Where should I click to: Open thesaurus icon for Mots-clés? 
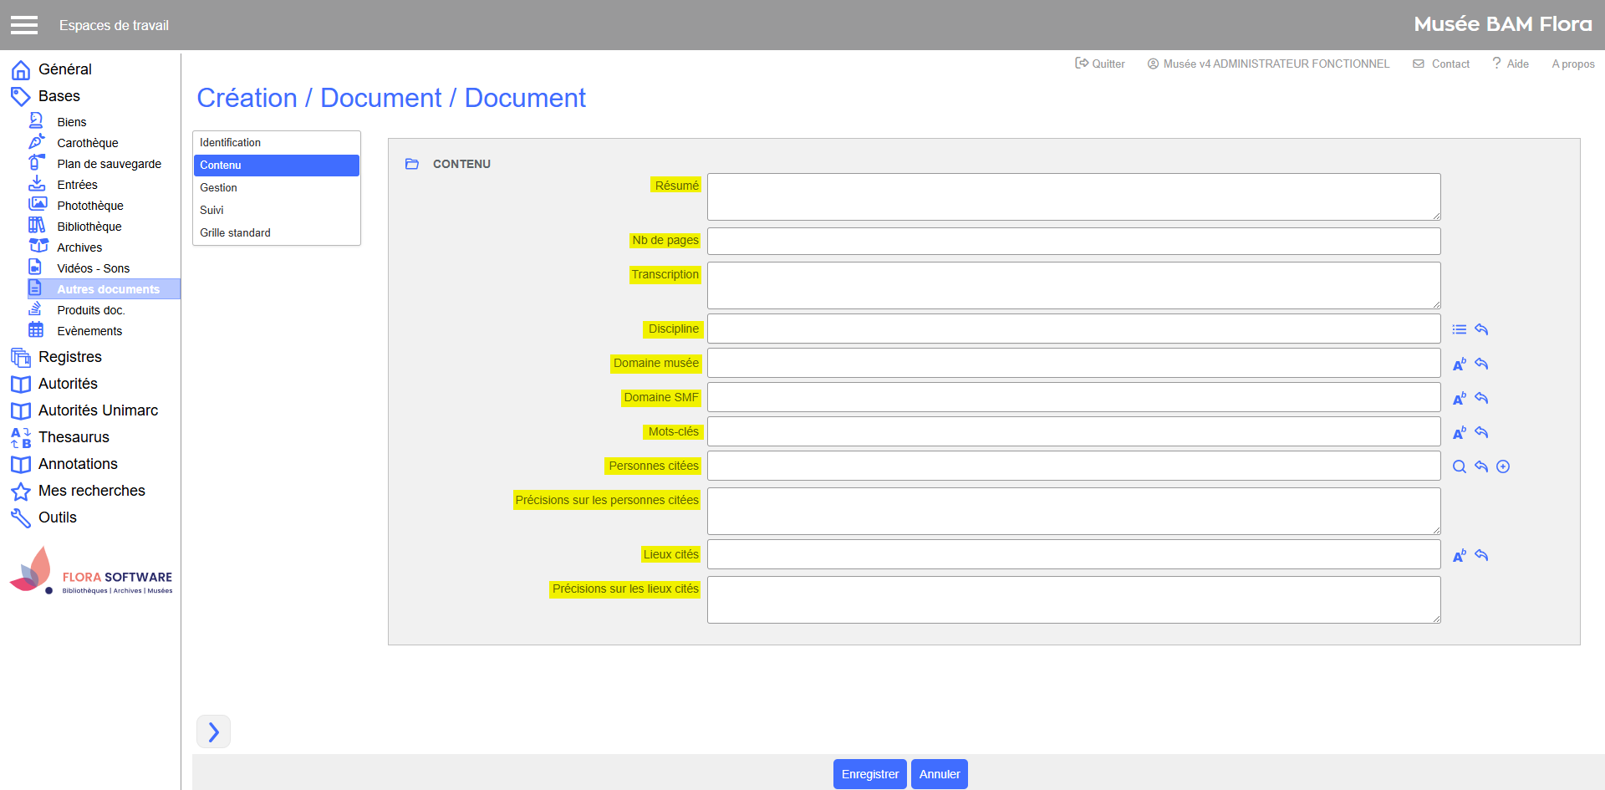pyautogui.click(x=1459, y=433)
